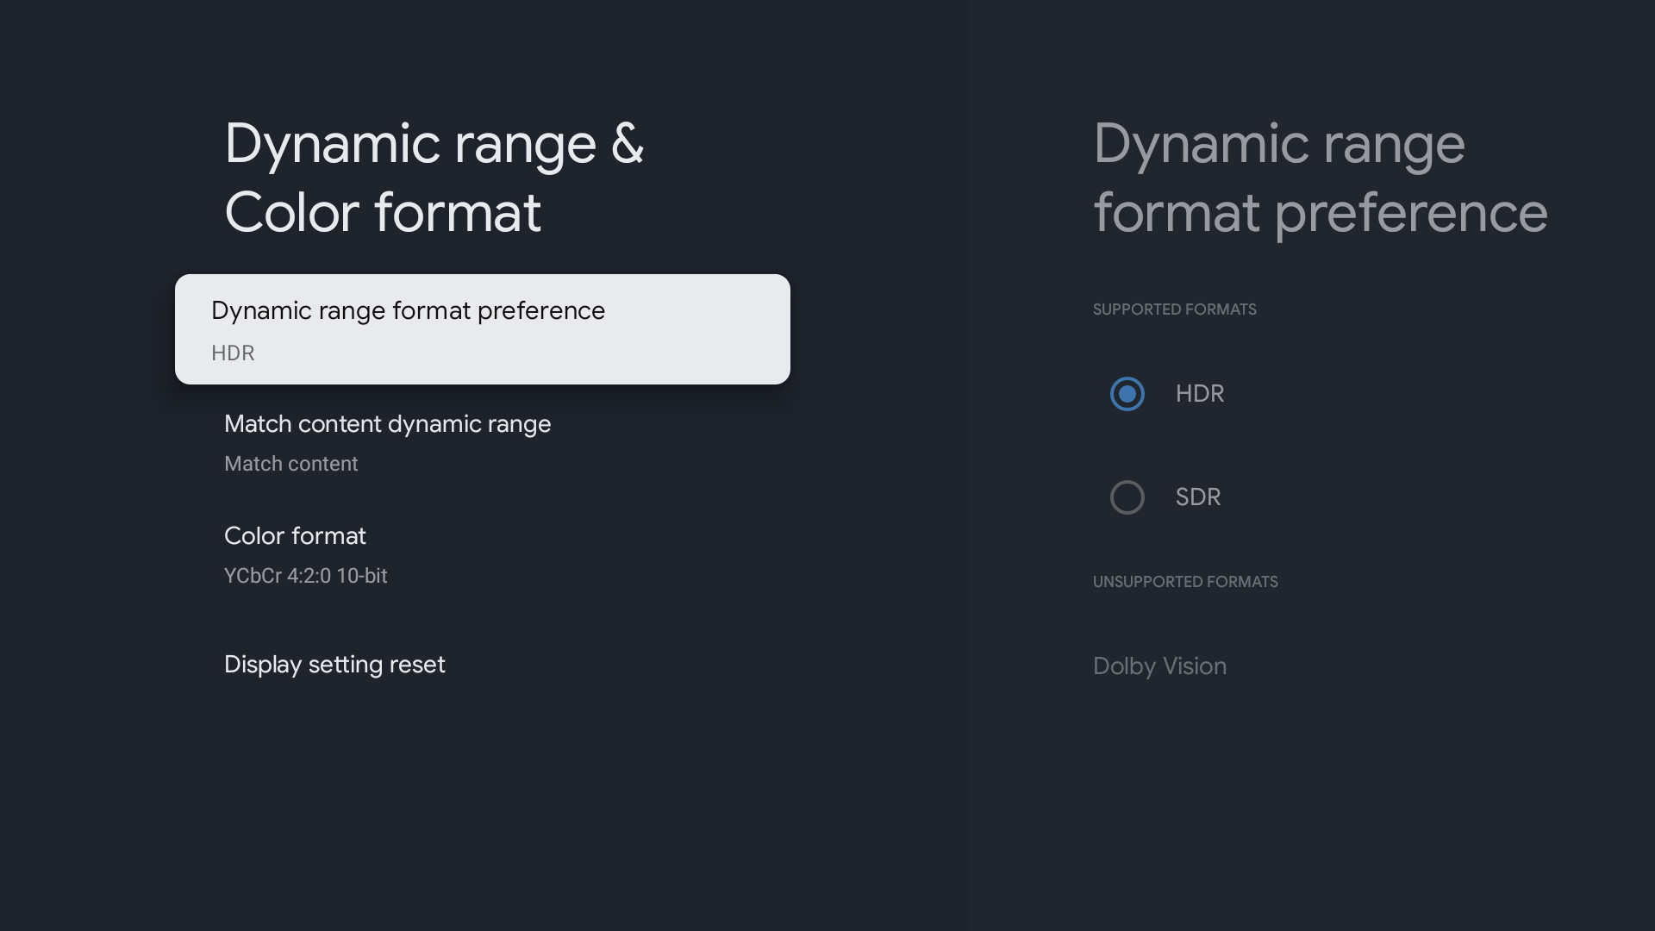Open Dynamic range format preference setting
The width and height of the screenshot is (1655, 931).
coord(408,311)
